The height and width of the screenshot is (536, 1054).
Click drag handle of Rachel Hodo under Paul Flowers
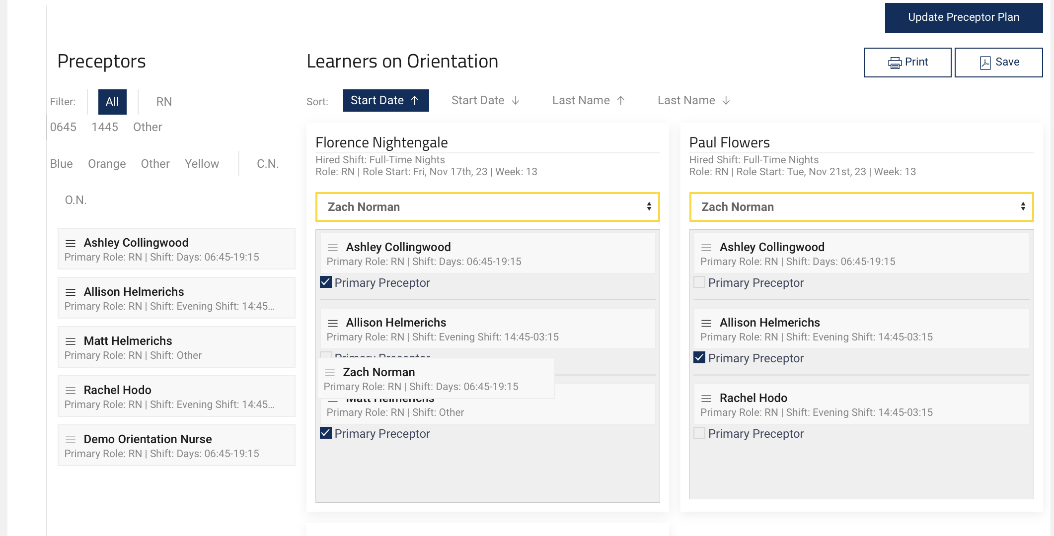click(706, 399)
